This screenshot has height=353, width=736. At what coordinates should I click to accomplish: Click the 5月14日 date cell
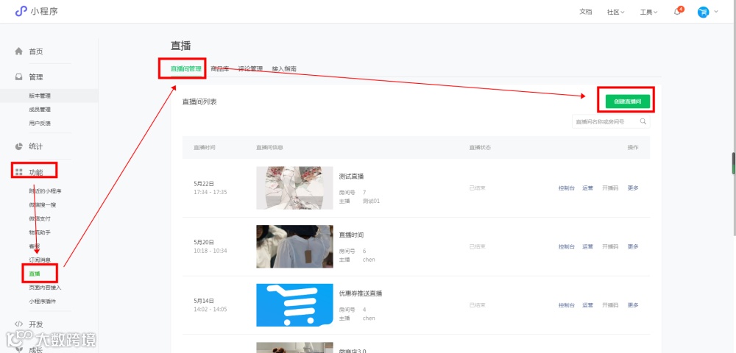[x=204, y=301]
